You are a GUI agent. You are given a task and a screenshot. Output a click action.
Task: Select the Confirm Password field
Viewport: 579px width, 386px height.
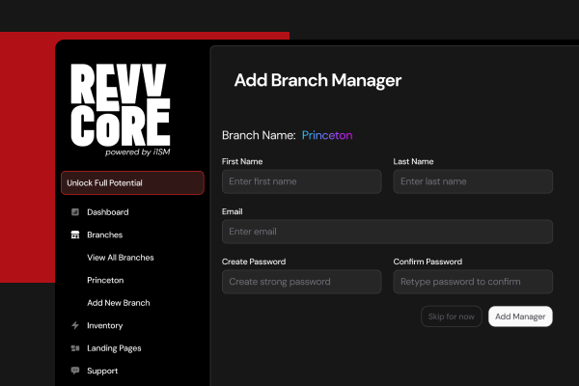473,282
